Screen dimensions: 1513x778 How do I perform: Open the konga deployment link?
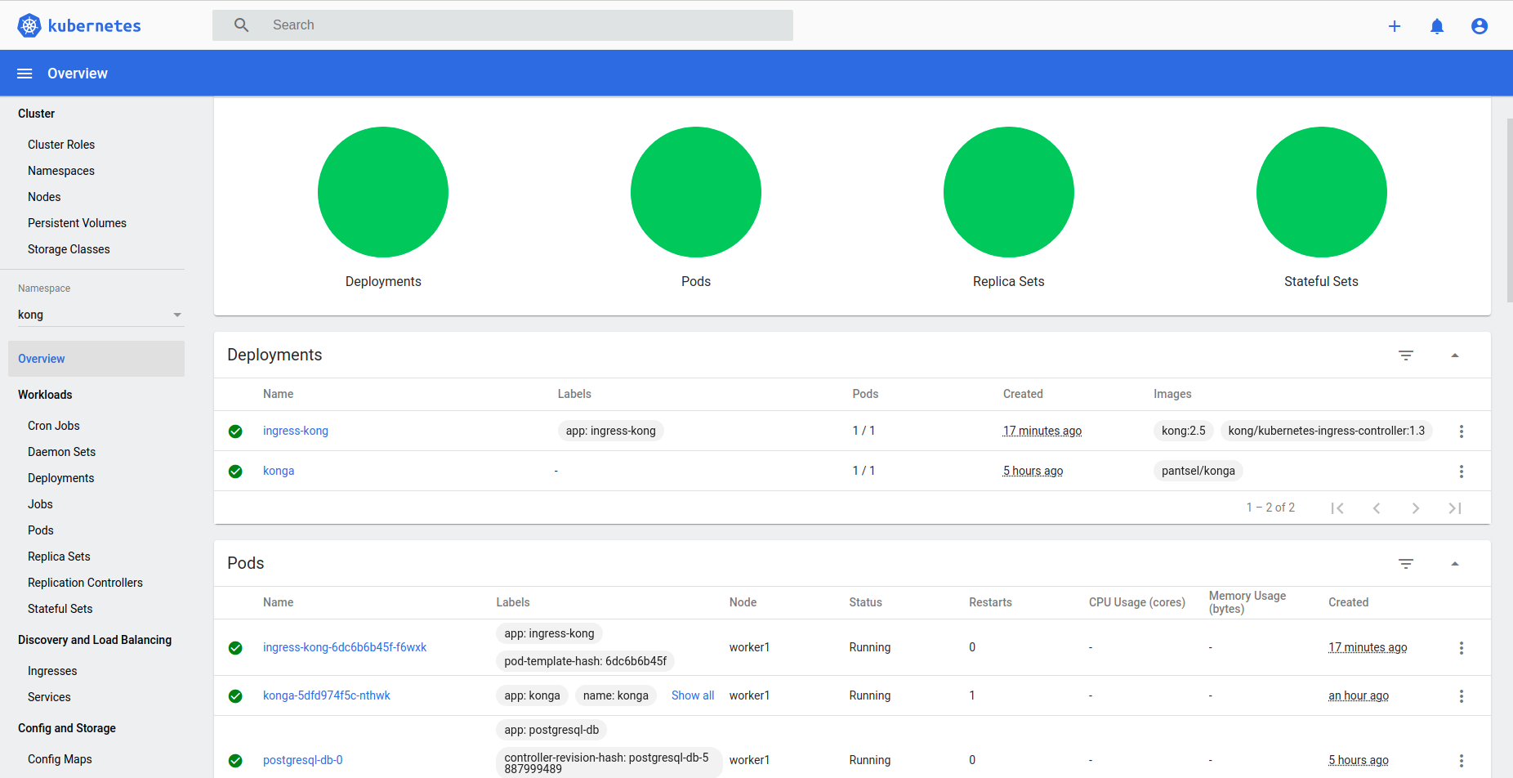pyautogui.click(x=279, y=471)
